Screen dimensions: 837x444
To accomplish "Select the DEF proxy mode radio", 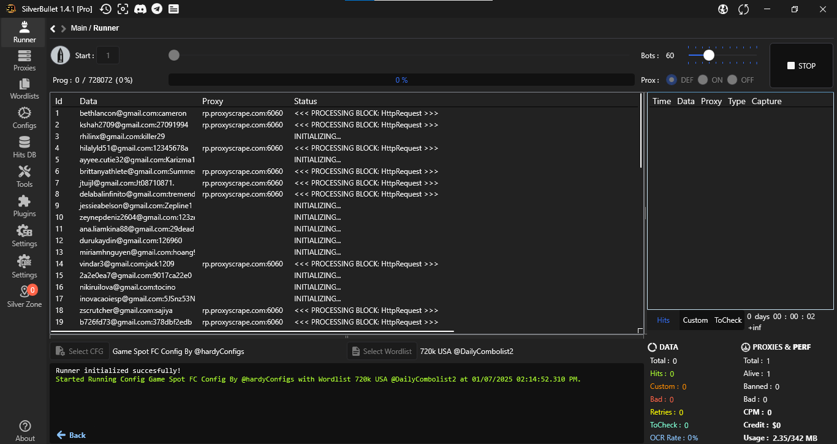I will [x=672, y=80].
